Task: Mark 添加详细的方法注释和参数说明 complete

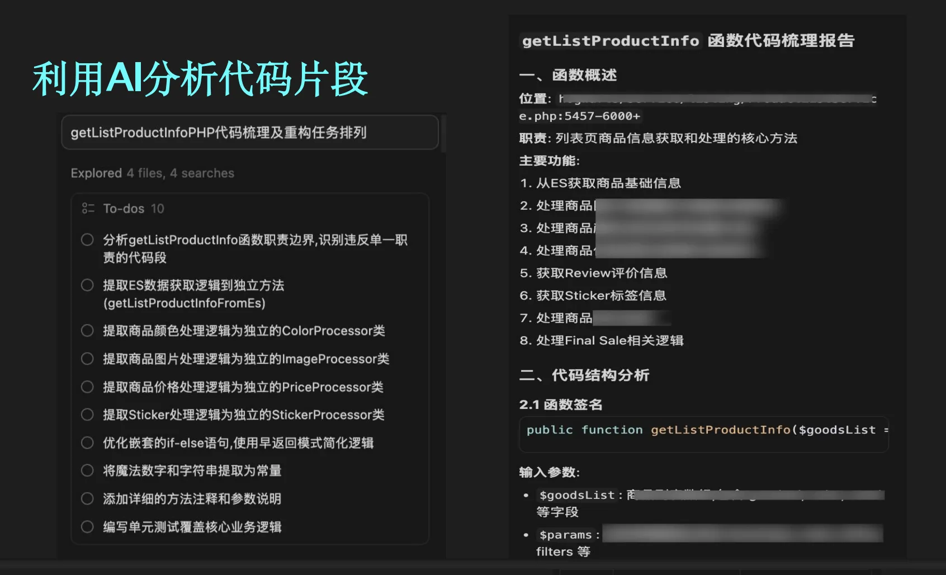Action: click(87, 498)
